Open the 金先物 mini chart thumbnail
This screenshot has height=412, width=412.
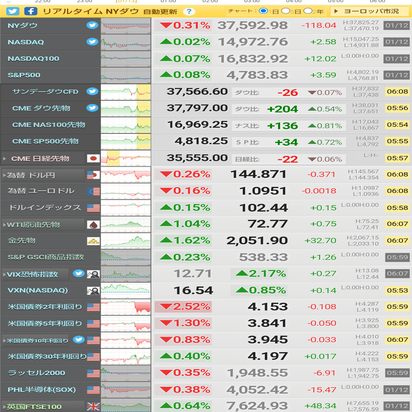click(126, 241)
